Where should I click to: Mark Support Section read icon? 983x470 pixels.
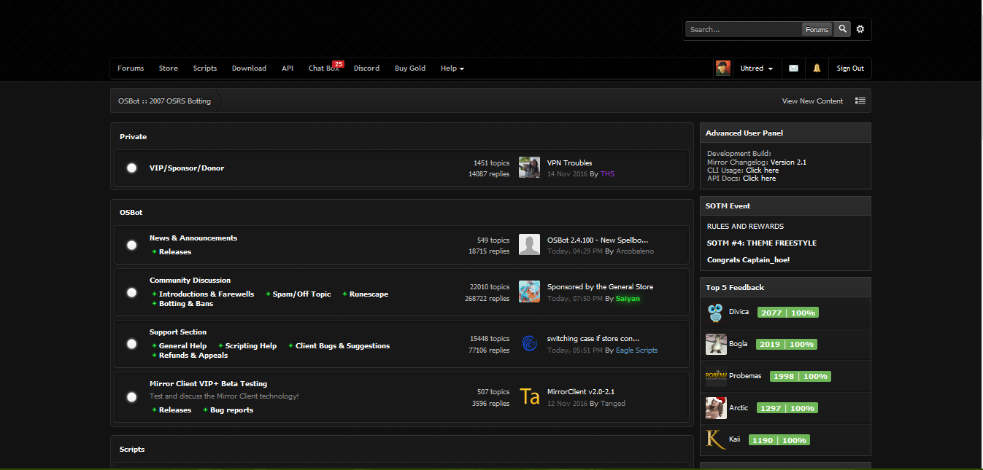(131, 344)
